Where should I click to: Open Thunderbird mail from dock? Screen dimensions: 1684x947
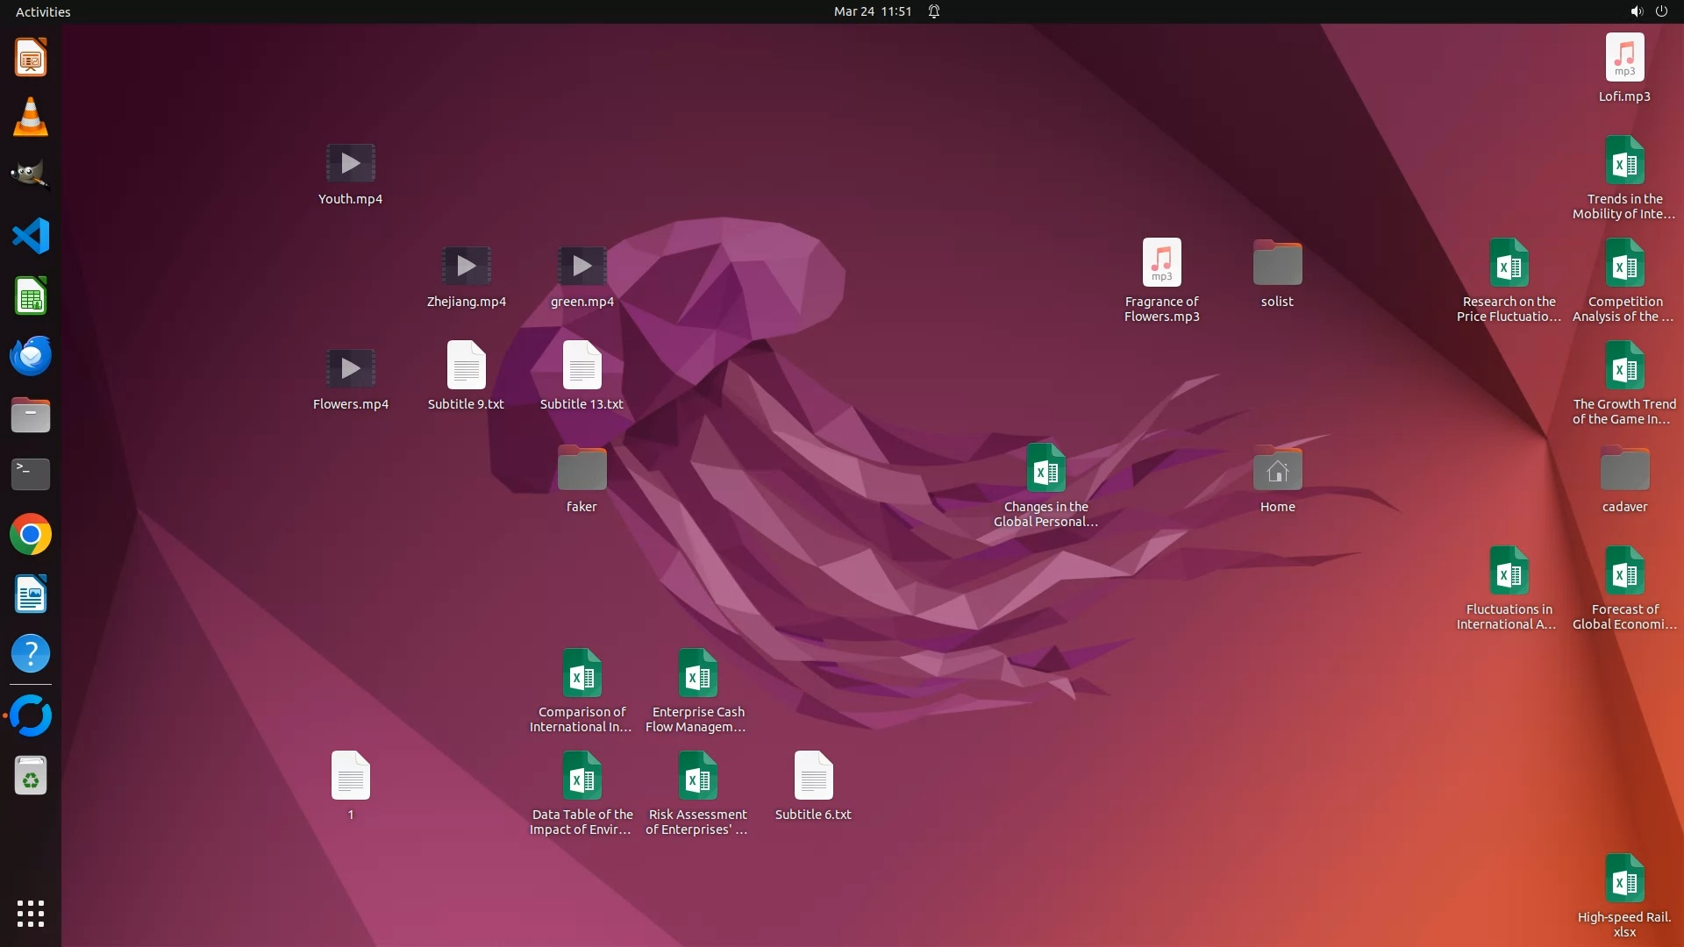click(31, 355)
